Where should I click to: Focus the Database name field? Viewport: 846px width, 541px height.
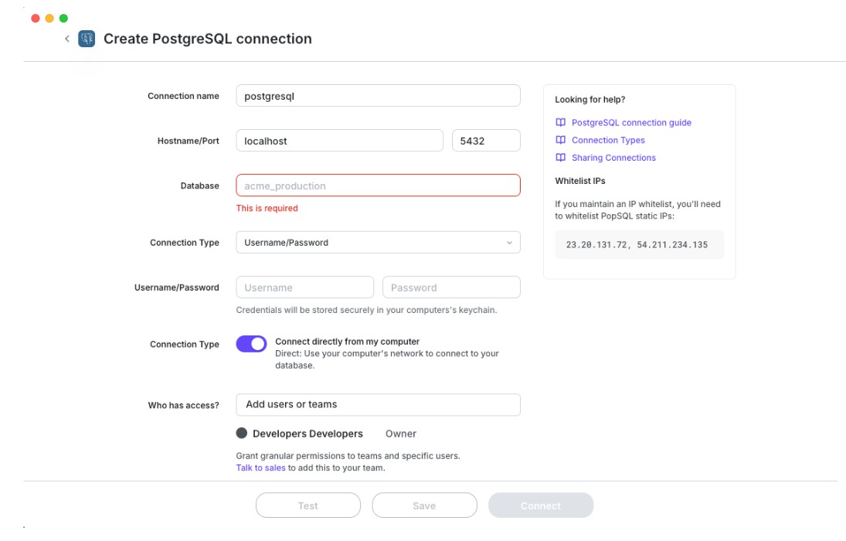377,185
